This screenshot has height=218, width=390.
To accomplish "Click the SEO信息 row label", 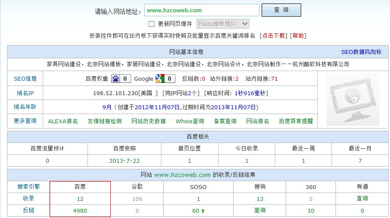I will (25, 79).
